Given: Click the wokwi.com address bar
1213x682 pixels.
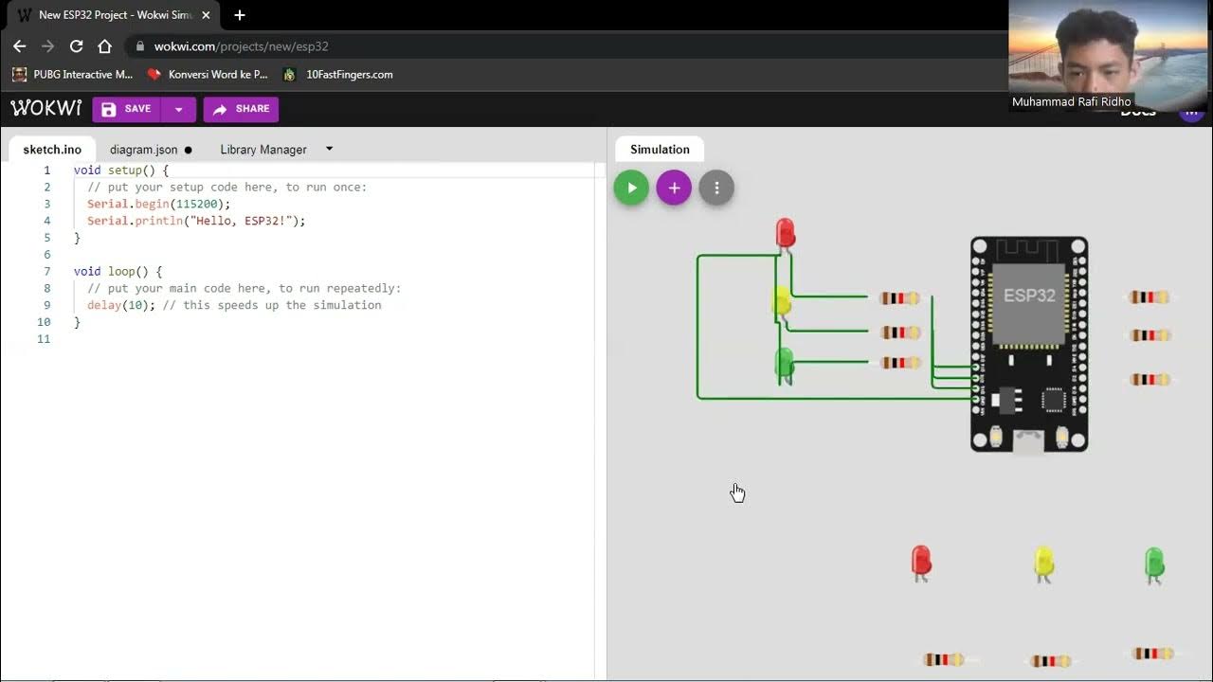Looking at the screenshot, I should (569, 45).
